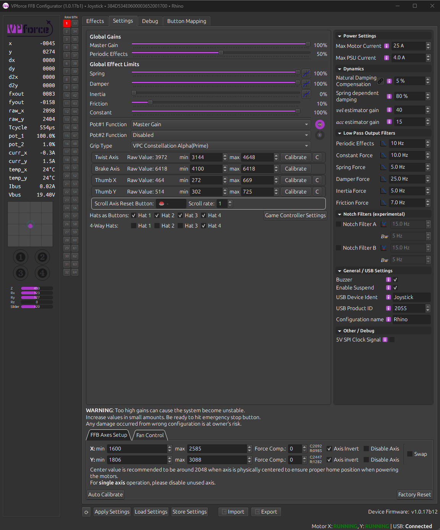Click the refresh icon left of Apply Settings

click(x=86, y=512)
